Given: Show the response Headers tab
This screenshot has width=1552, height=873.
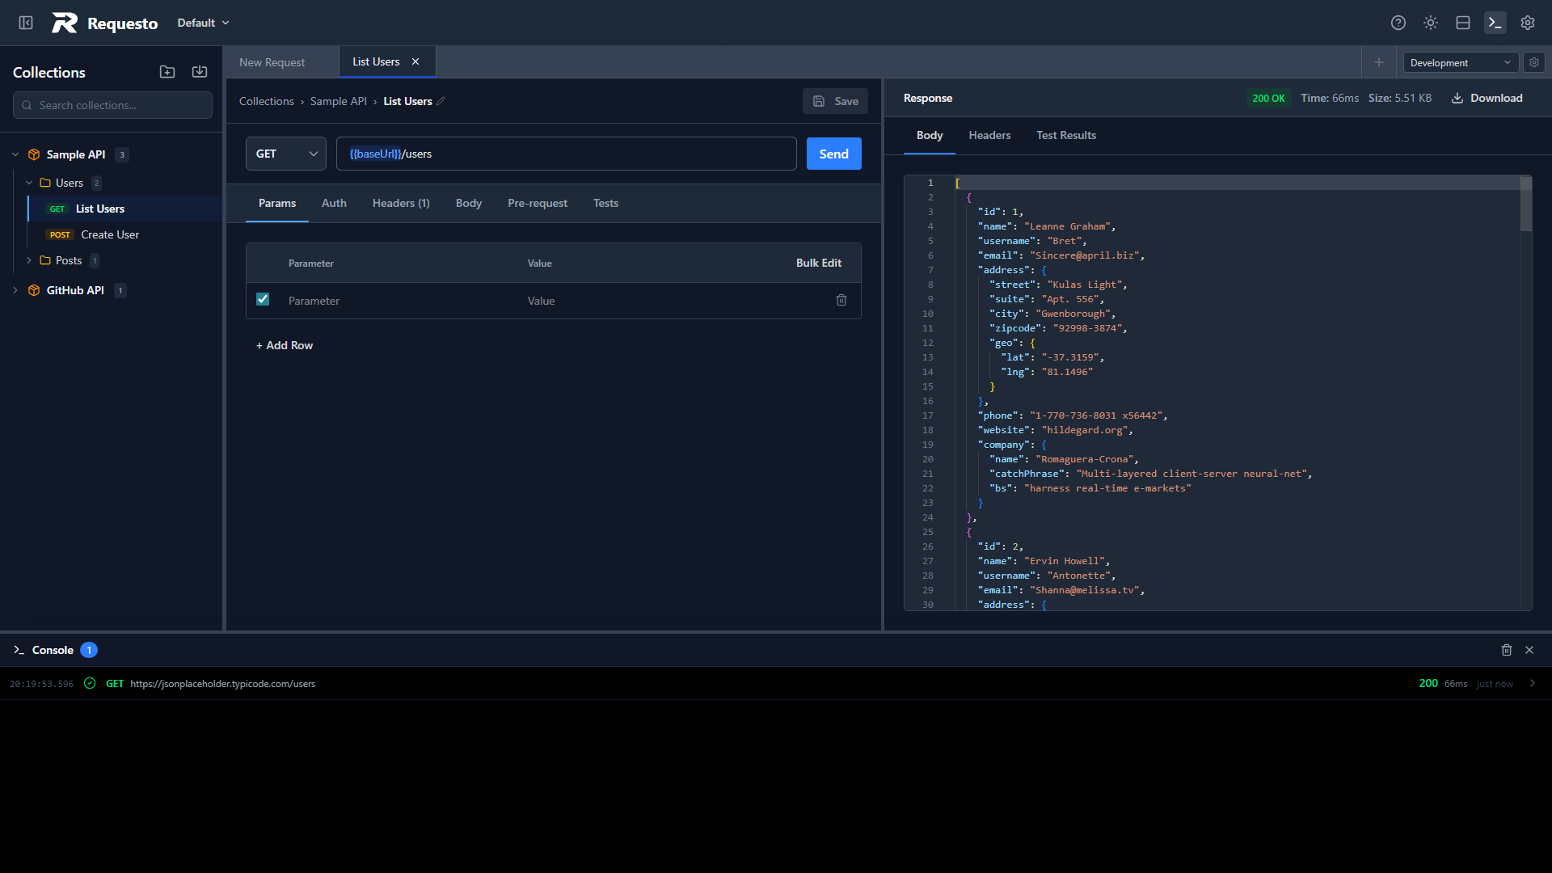Looking at the screenshot, I should point(989,135).
